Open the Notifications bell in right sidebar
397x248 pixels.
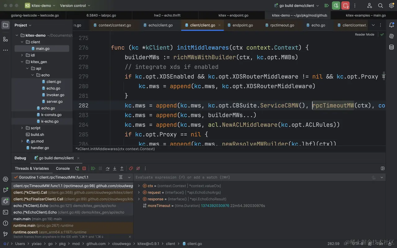click(x=391, y=25)
